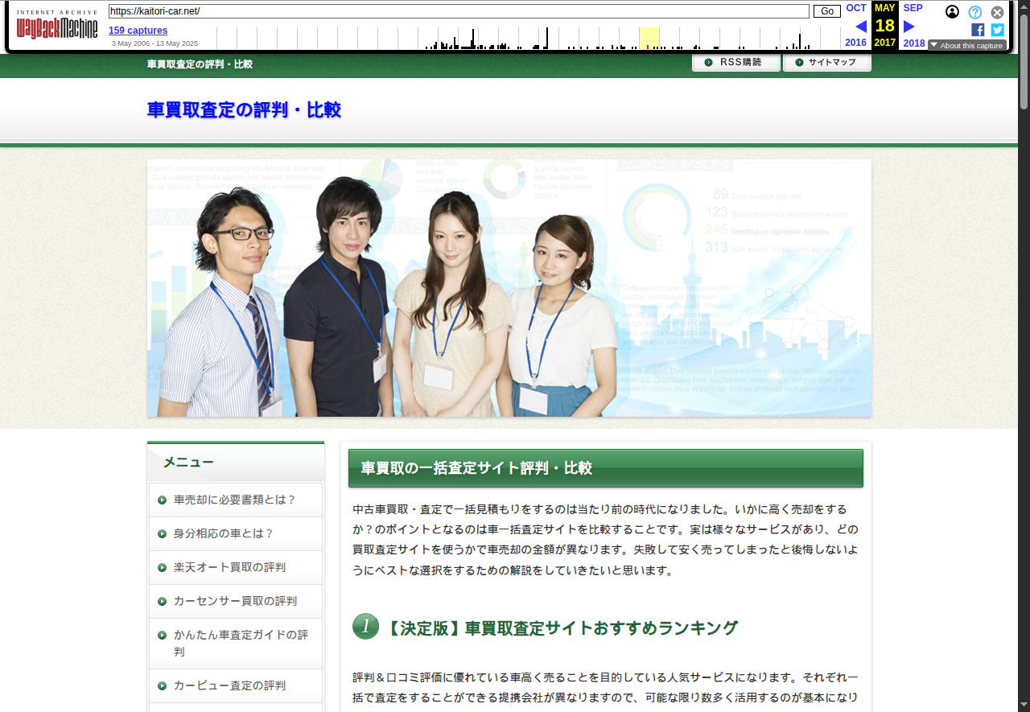Screen dimensions: 1030x712
Task: Click the page vertical scrollbar
Action: [1024, 322]
